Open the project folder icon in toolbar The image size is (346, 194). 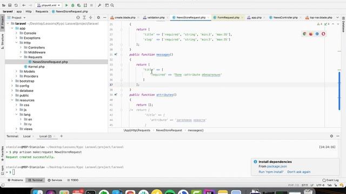[4, 5]
